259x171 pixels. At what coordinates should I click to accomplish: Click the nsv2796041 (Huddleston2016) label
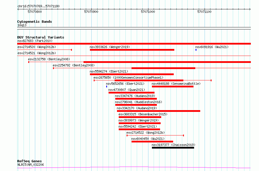coord(139,102)
